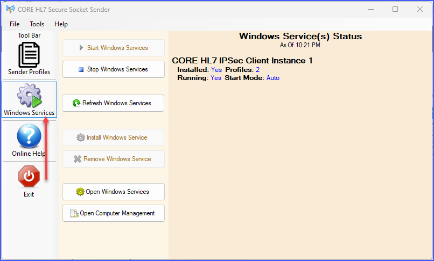The image size is (434, 261).
Task: Open Windows Services console
Action: point(114,192)
